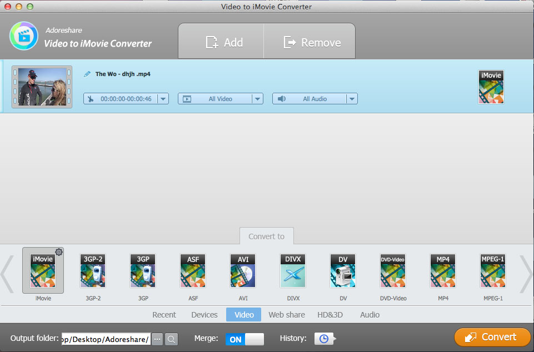The image size is (534, 352).
Task: Select the DV camcorder format icon
Action: click(x=343, y=270)
